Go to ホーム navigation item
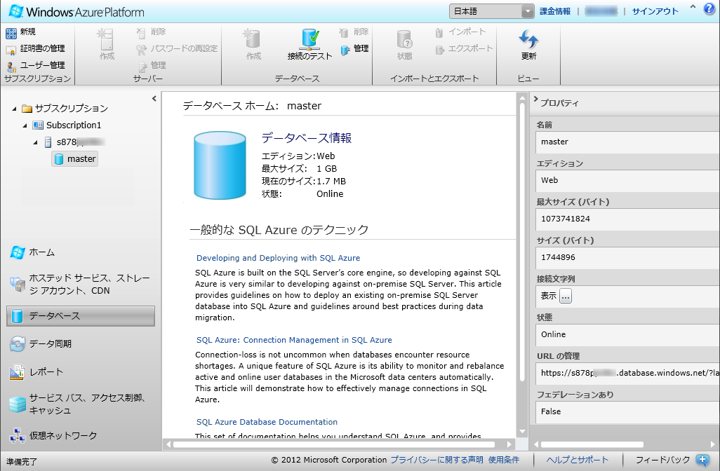This screenshot has width=720, height=471. pos(32,252)
